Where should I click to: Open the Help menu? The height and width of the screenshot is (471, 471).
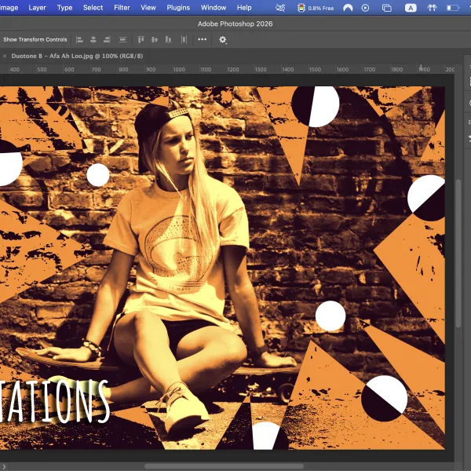(244, 8)
